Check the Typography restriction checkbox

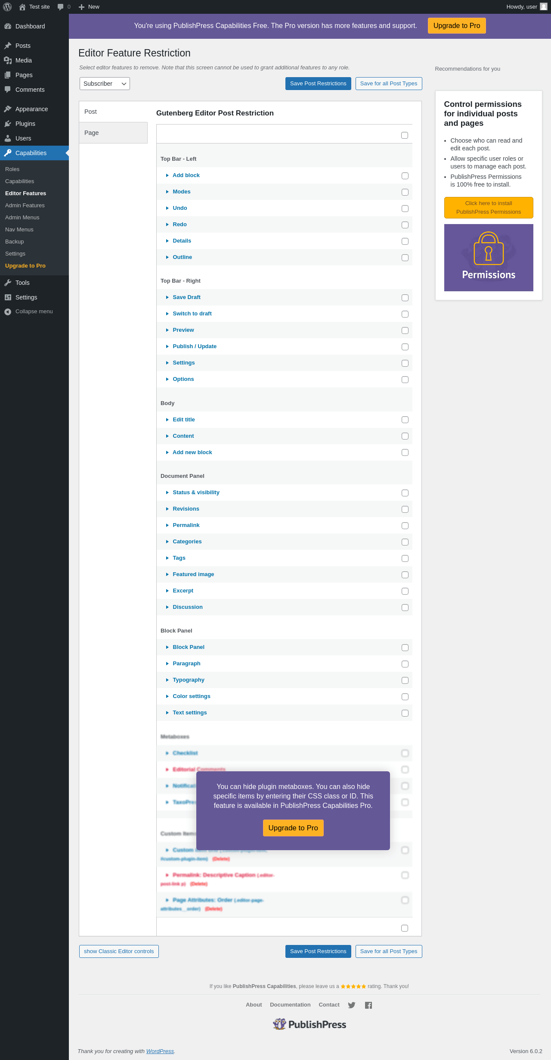coord(405,680)
